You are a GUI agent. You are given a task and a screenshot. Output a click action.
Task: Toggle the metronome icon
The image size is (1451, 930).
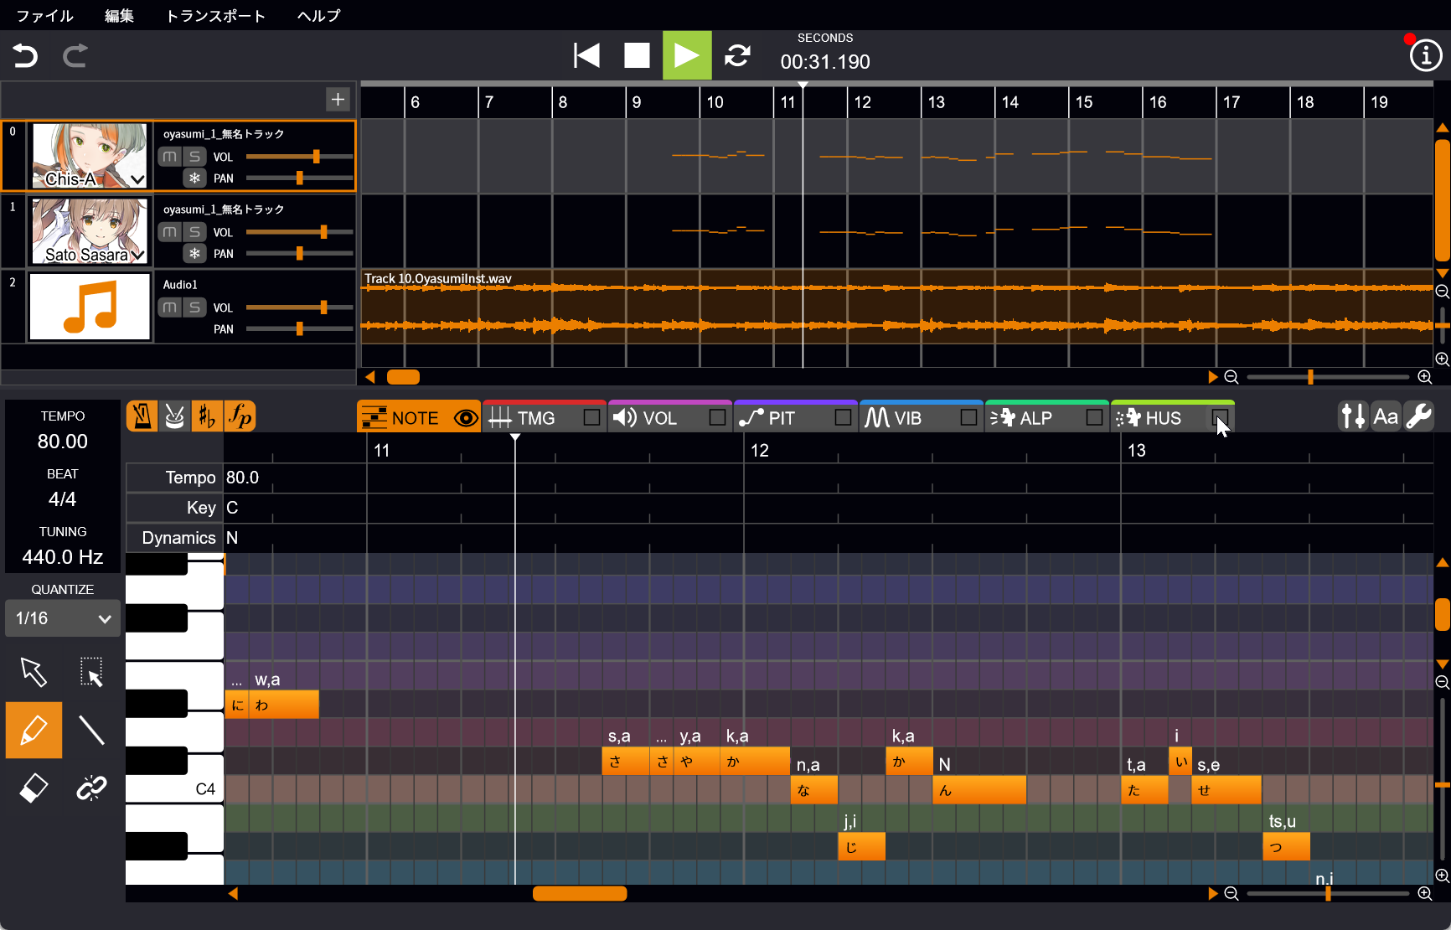(142, 416)
